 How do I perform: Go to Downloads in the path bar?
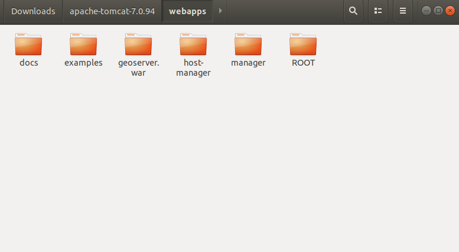33,11
